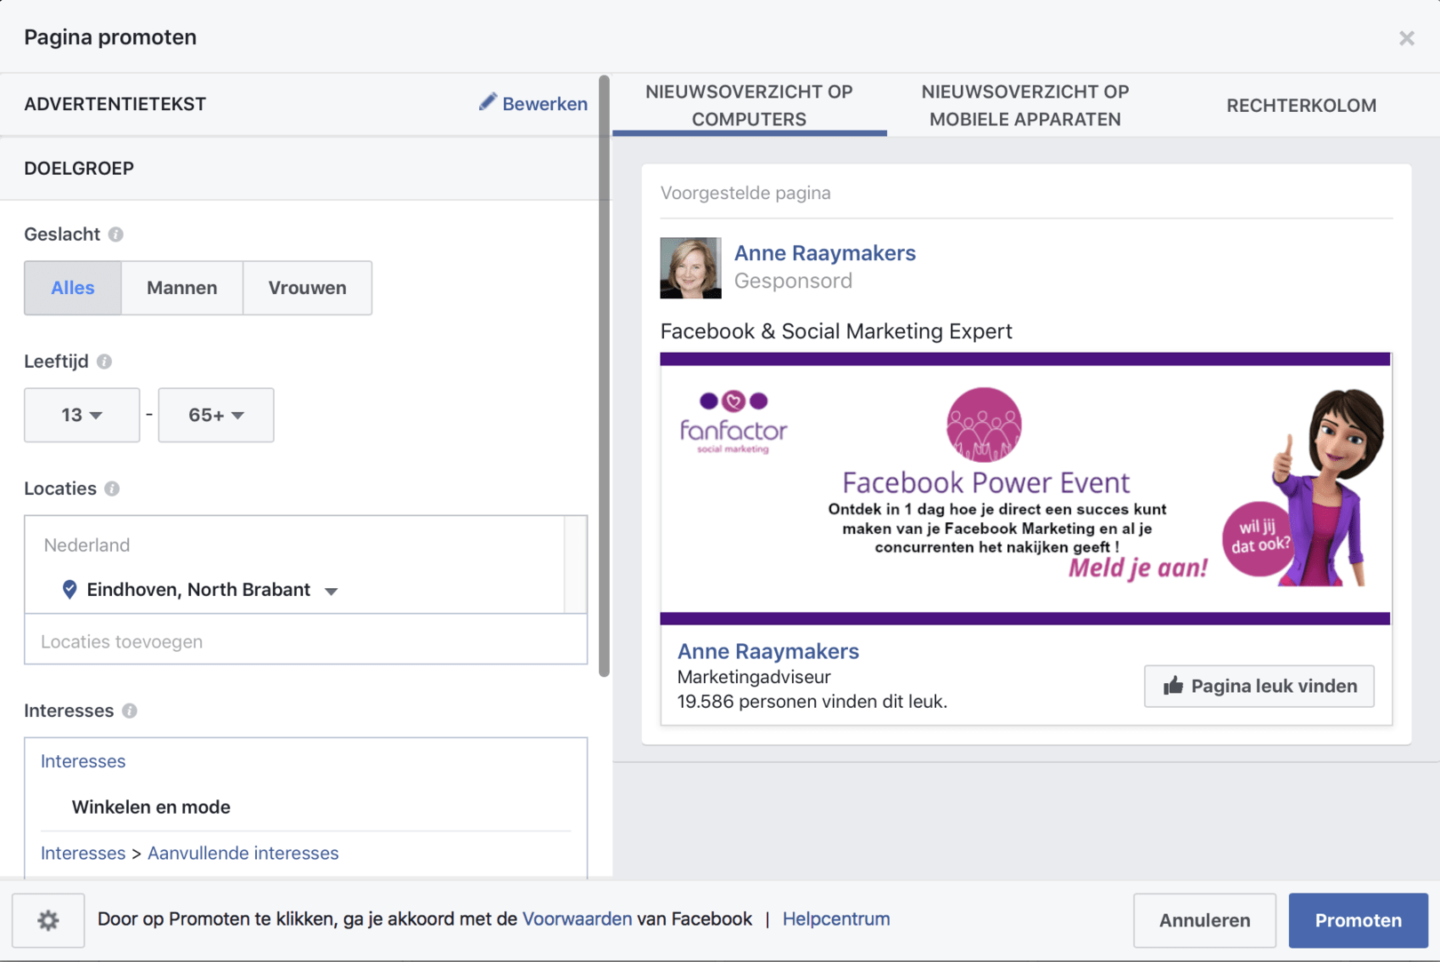
Task: Click Interesses breadcrumb before Aanvullende interesses
Action: (x=83, y=853)
